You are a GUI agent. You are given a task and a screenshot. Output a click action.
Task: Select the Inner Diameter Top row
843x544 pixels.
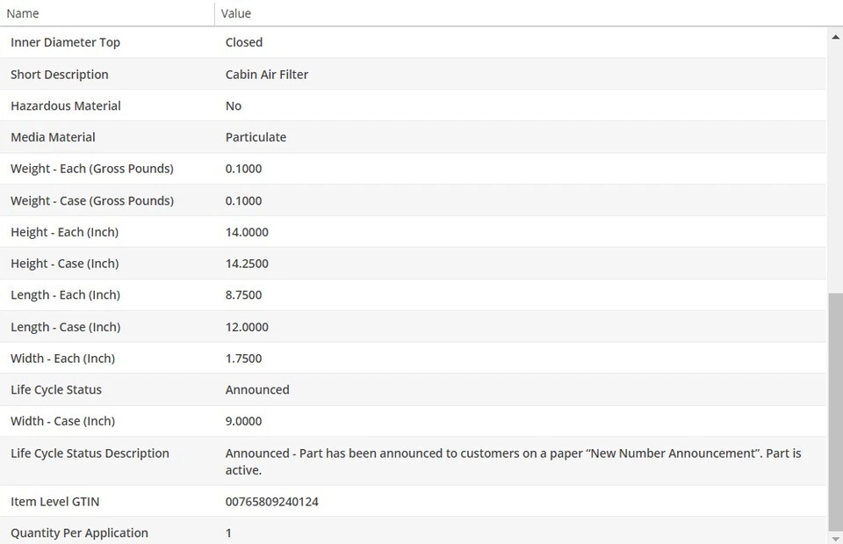coord(65,42)
